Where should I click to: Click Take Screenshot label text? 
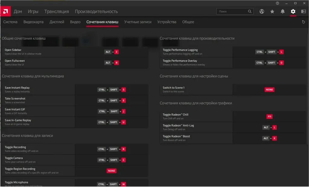coord(15,99)
